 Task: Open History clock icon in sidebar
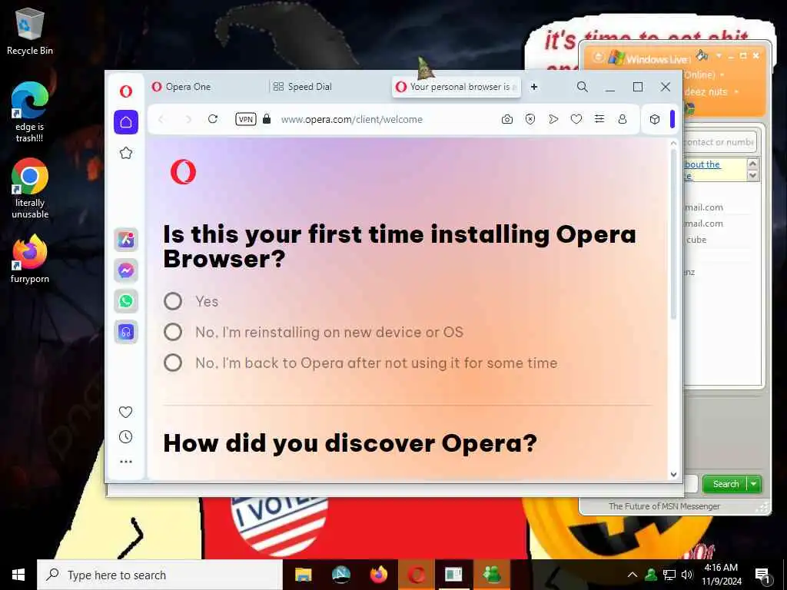pos(125,437)
